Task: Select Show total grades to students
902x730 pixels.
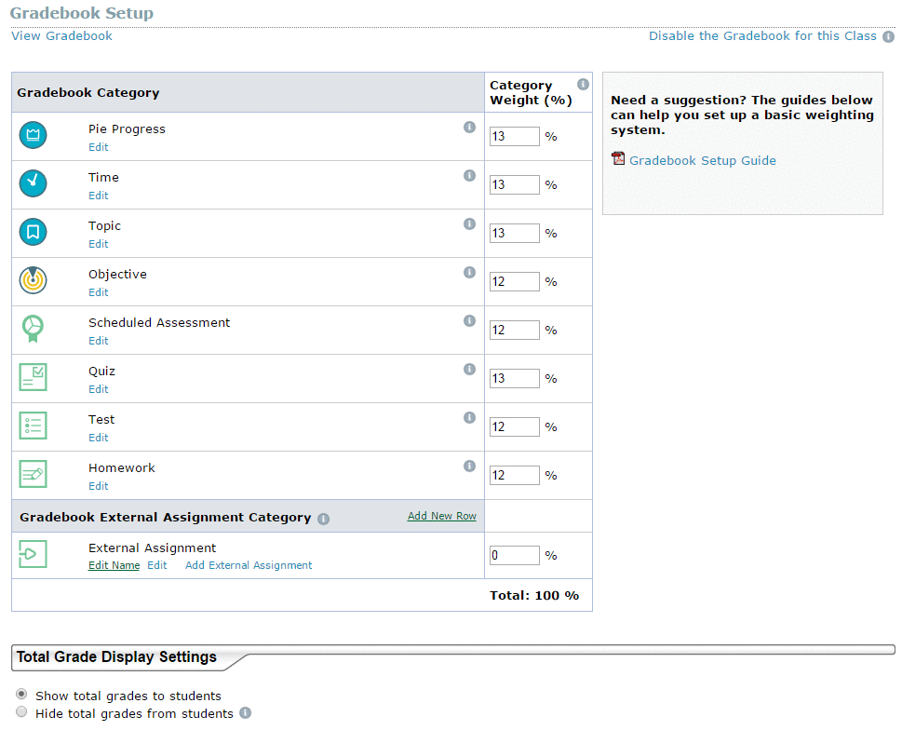Action: point(21,694)
